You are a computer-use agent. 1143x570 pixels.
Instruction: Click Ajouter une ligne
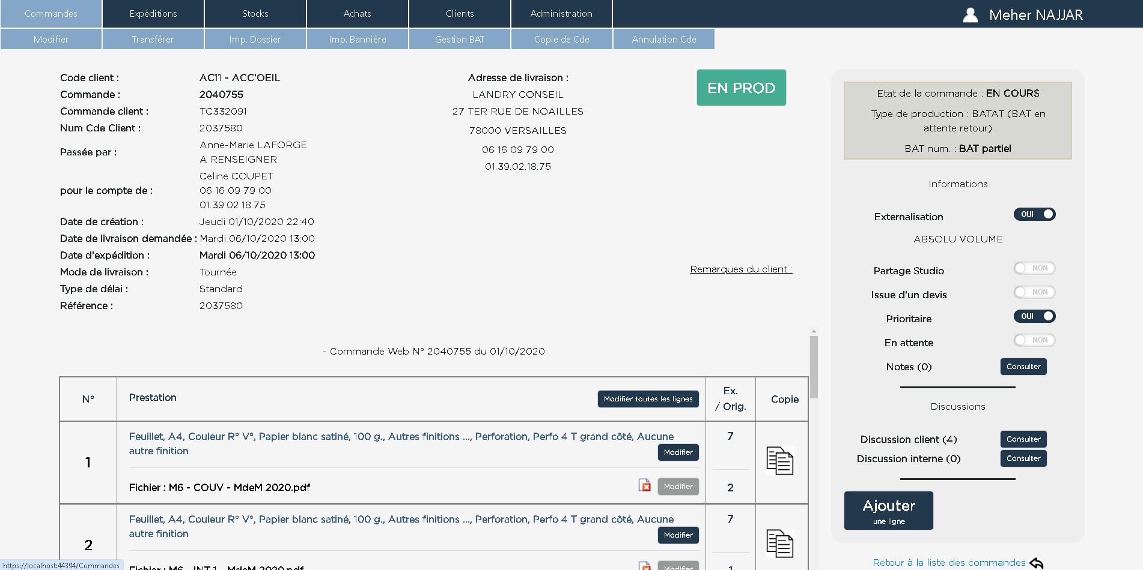(889, 511)
